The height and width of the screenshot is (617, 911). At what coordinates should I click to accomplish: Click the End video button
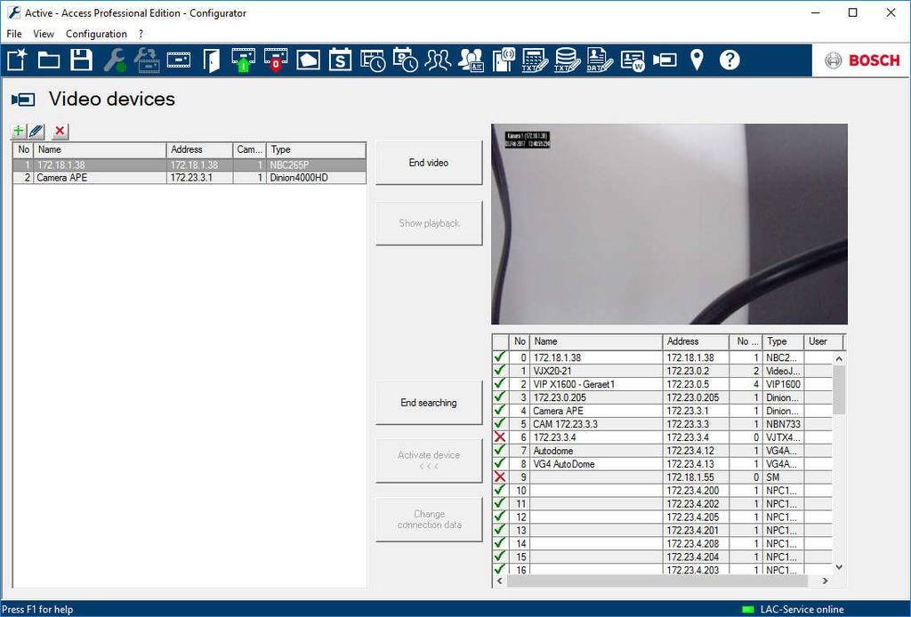pyautogui.click(x=429, y=163)
